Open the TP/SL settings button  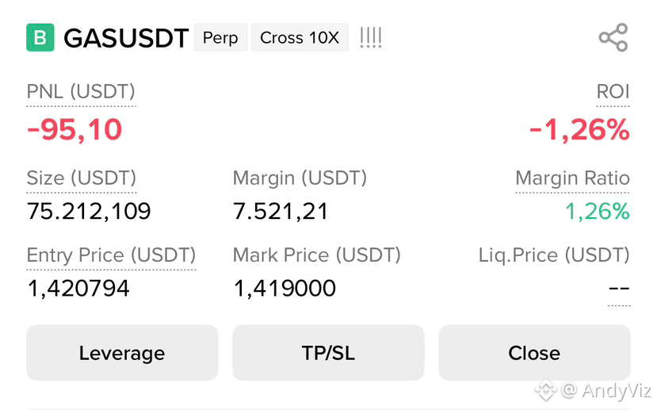pyautogui.click(x=328, y=353)
